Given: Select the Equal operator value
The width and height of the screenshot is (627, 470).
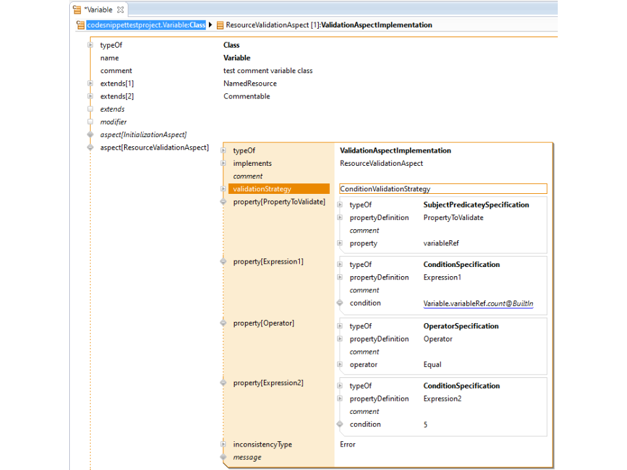Looking at the screenshot, I should tap(432, 365).
